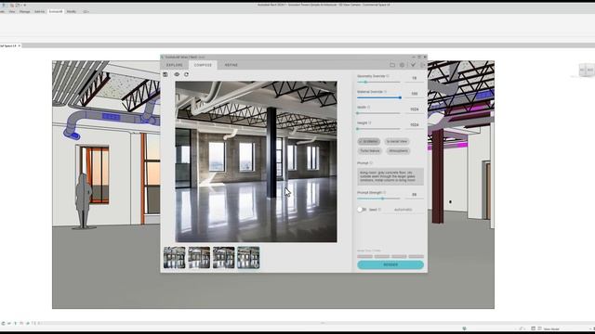This screenshot has height=334, width=595.
Task: Click the info icon next to Geometry Override
Action: pos(388,76)
